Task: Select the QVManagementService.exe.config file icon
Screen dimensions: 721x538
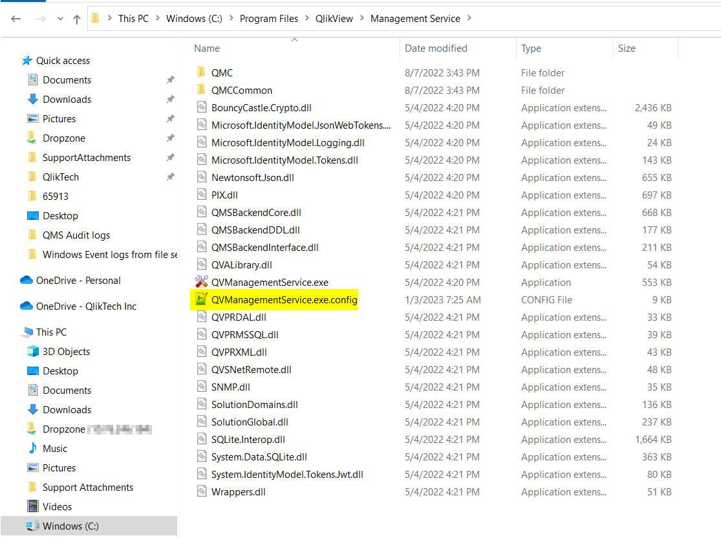Action: (201, 300)
